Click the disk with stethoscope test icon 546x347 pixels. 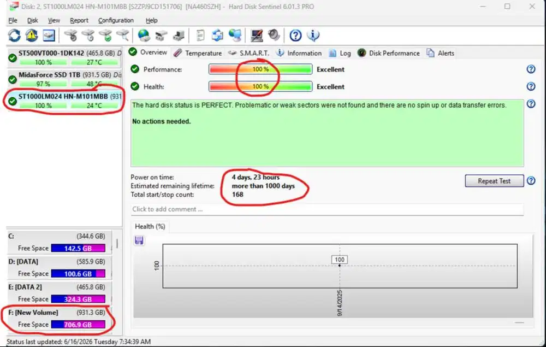pyautogui.click(x=70, y=36)
